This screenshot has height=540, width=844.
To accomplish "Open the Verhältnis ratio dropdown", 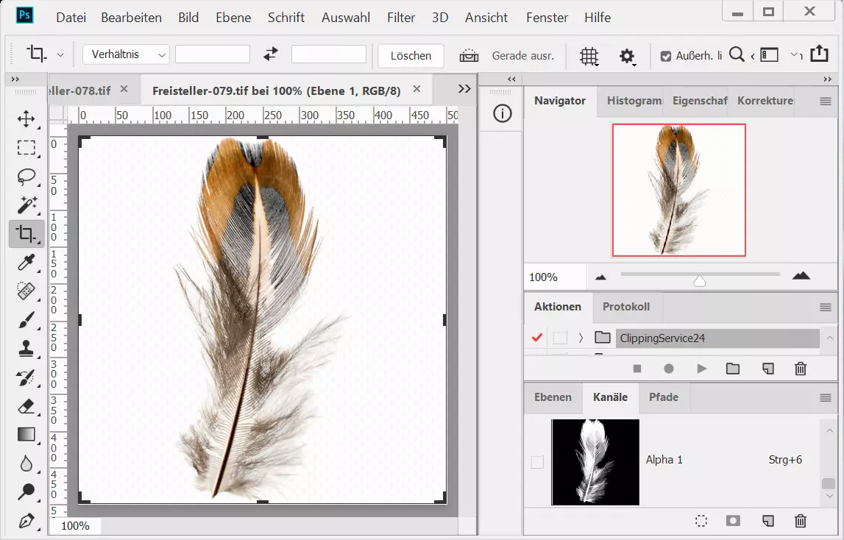I will coord(126,54).
